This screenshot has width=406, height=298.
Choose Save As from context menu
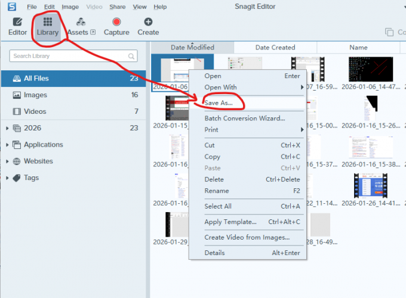click(x=219, y=103)
